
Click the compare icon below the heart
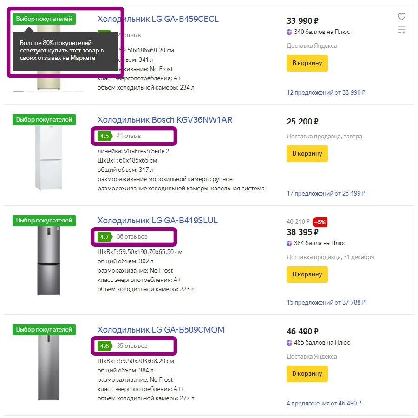(402, 31)
